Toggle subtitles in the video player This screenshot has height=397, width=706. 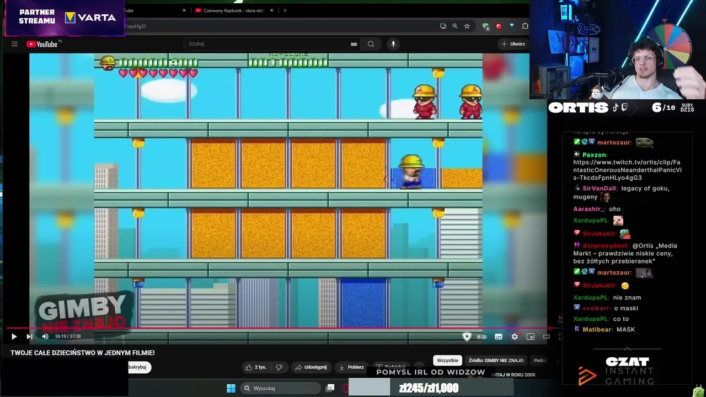coord(499,336)
